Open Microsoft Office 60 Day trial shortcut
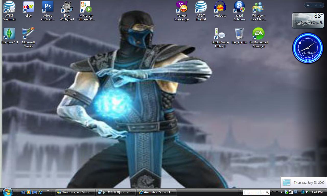Screen dimensions: 327x196 click(x=86, y=11)
